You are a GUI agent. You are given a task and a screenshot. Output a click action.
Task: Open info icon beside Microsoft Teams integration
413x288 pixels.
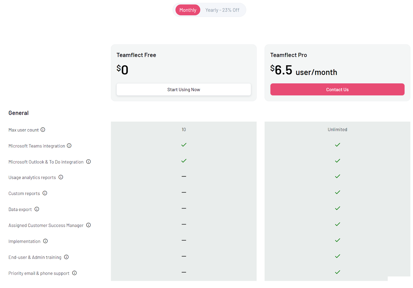tap(69, 146)
